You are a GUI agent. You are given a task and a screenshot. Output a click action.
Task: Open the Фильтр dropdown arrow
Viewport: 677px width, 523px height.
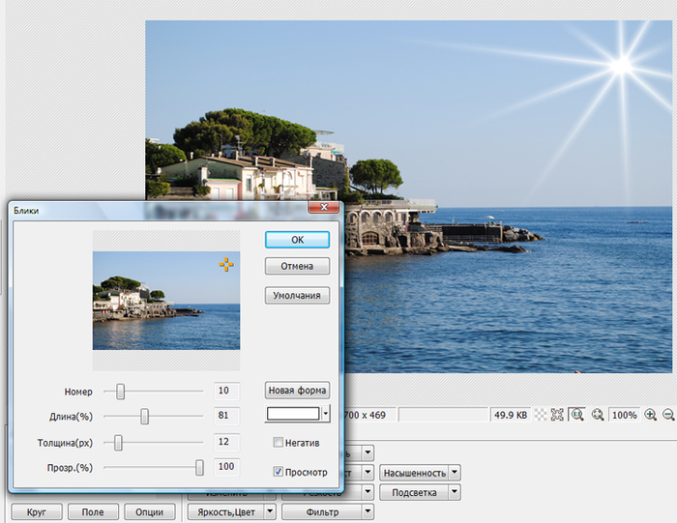[x=368, y=511]
